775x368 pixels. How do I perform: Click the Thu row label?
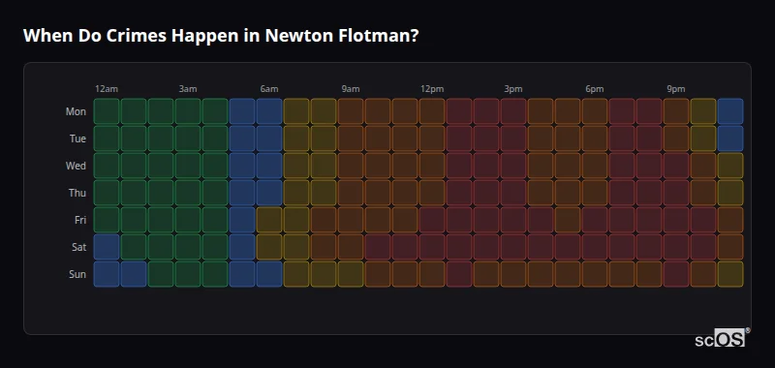click(x=77, y=193)
